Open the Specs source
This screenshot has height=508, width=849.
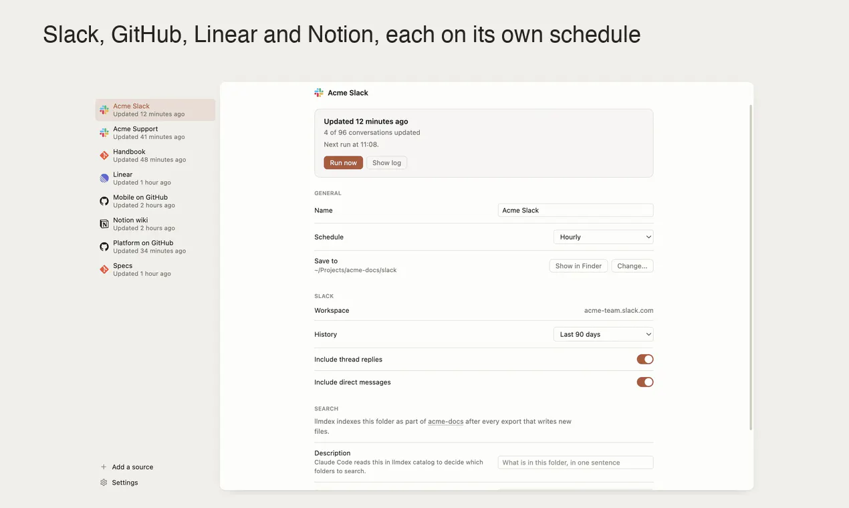(155, 269)
